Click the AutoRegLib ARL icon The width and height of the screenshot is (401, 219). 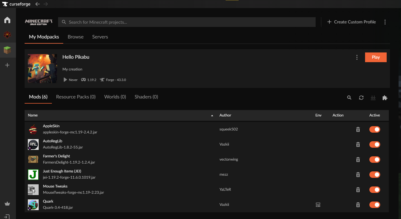tap(33, 144)
